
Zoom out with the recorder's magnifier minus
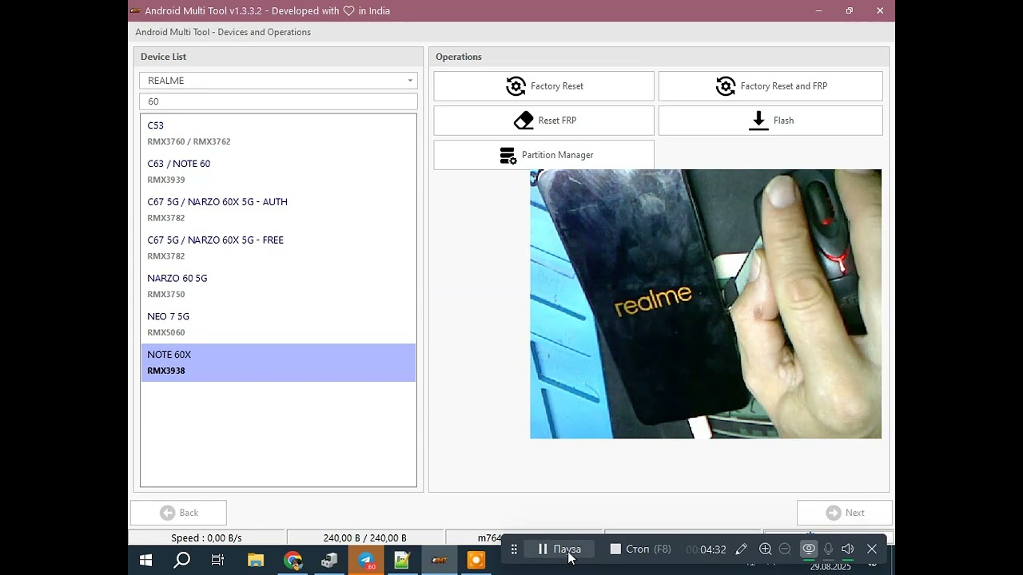click(x=785, y=549)
